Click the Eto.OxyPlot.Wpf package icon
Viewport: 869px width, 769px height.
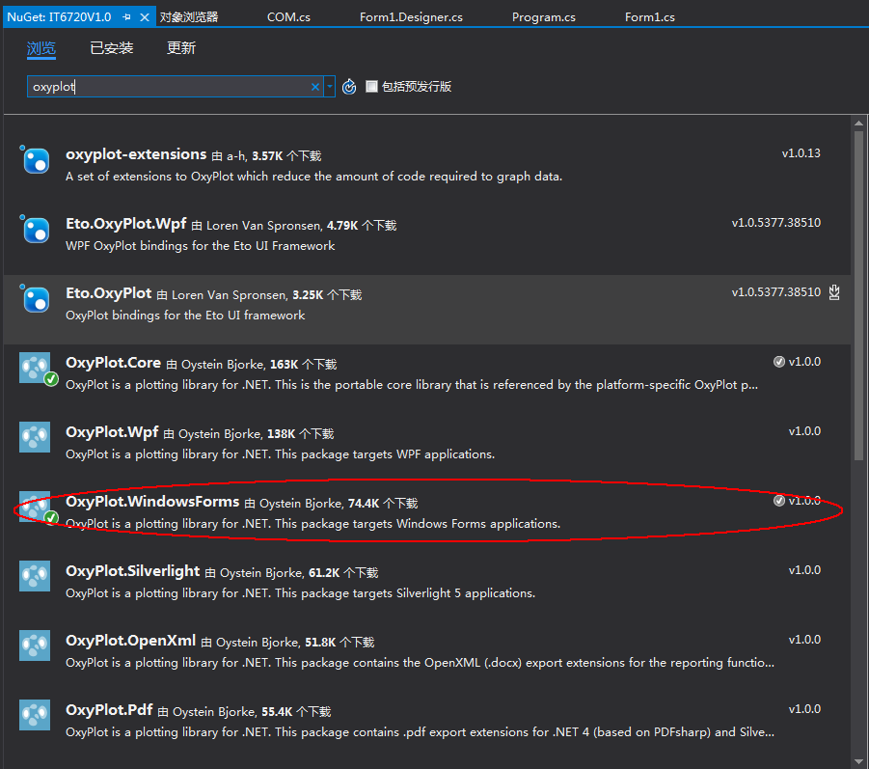point(36,230)
